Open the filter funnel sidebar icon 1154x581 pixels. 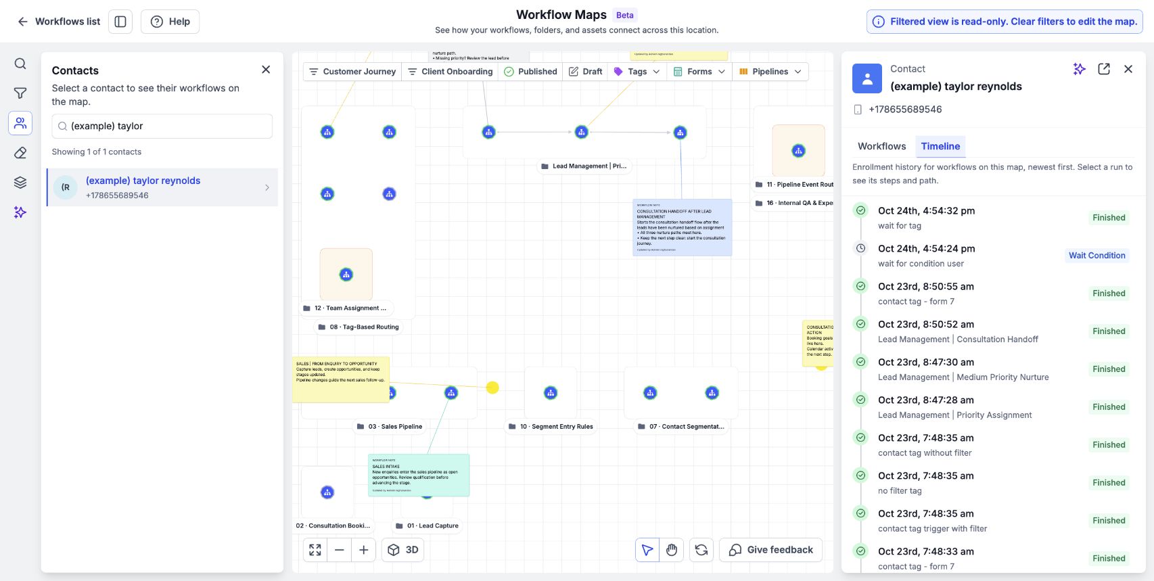pos(20,93)
